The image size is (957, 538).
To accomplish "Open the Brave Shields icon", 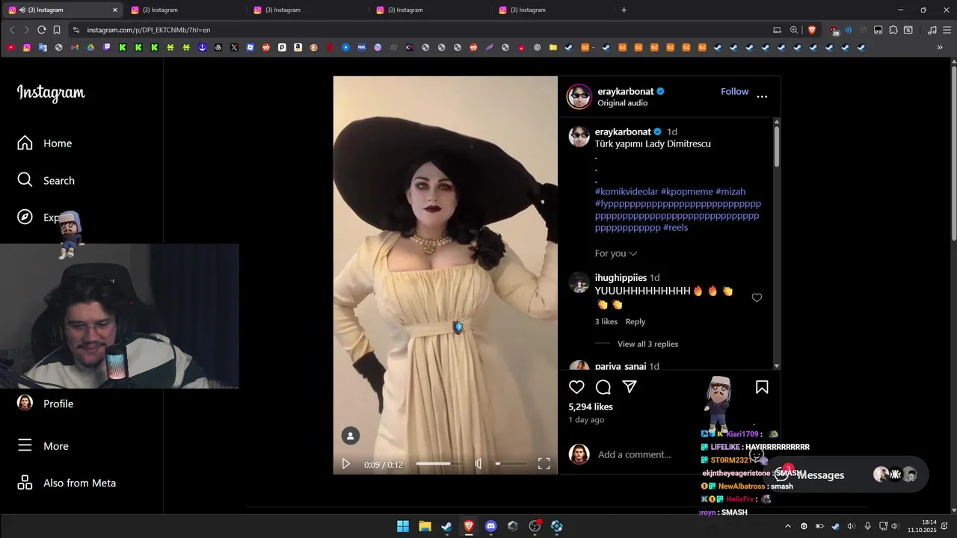I will 812,30.
